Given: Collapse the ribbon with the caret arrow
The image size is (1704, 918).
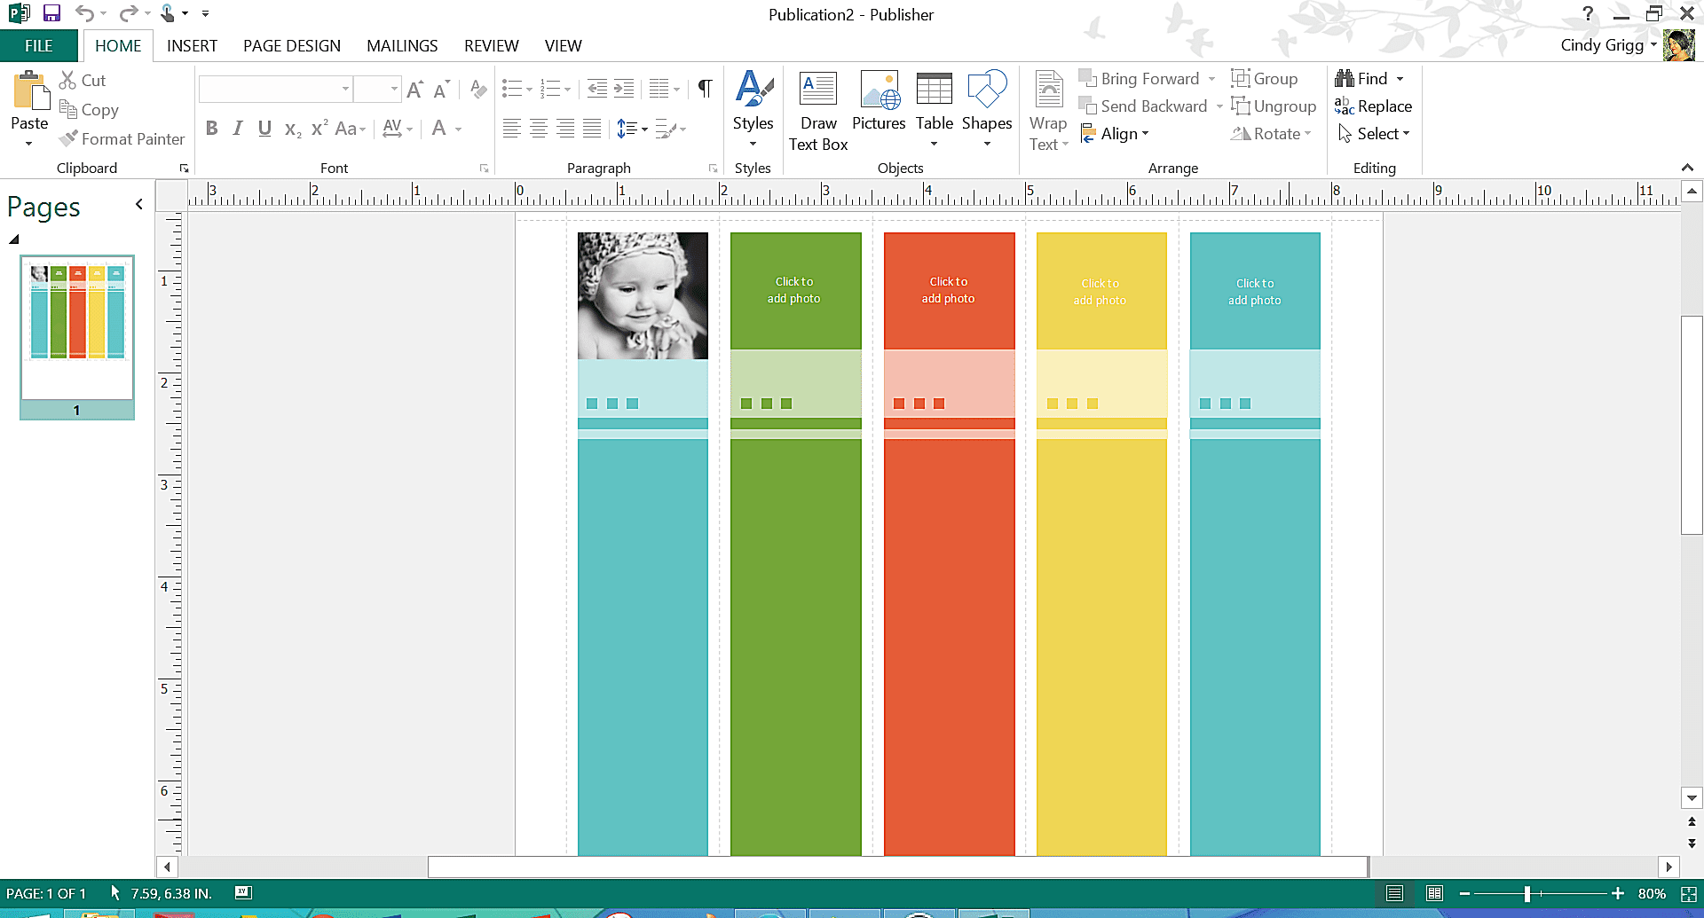Looking at the screenshot, I should (x=1687, y=168).
